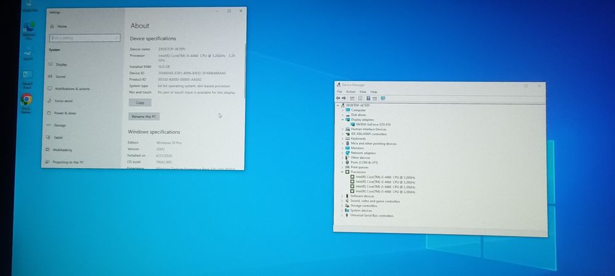Expand Keyboards node

click(343, 139)
